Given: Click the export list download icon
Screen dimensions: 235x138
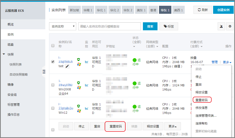Looking at the screenshot, I should (221, 26).
